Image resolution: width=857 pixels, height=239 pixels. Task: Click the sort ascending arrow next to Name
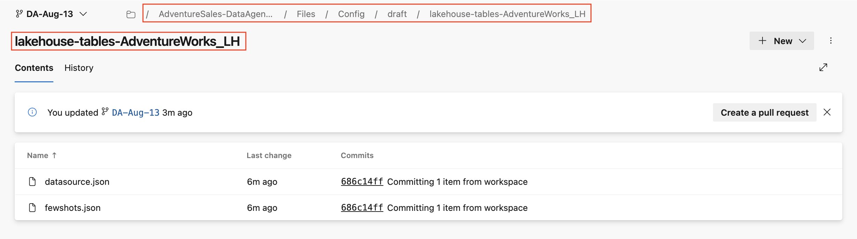coord(54,155)
